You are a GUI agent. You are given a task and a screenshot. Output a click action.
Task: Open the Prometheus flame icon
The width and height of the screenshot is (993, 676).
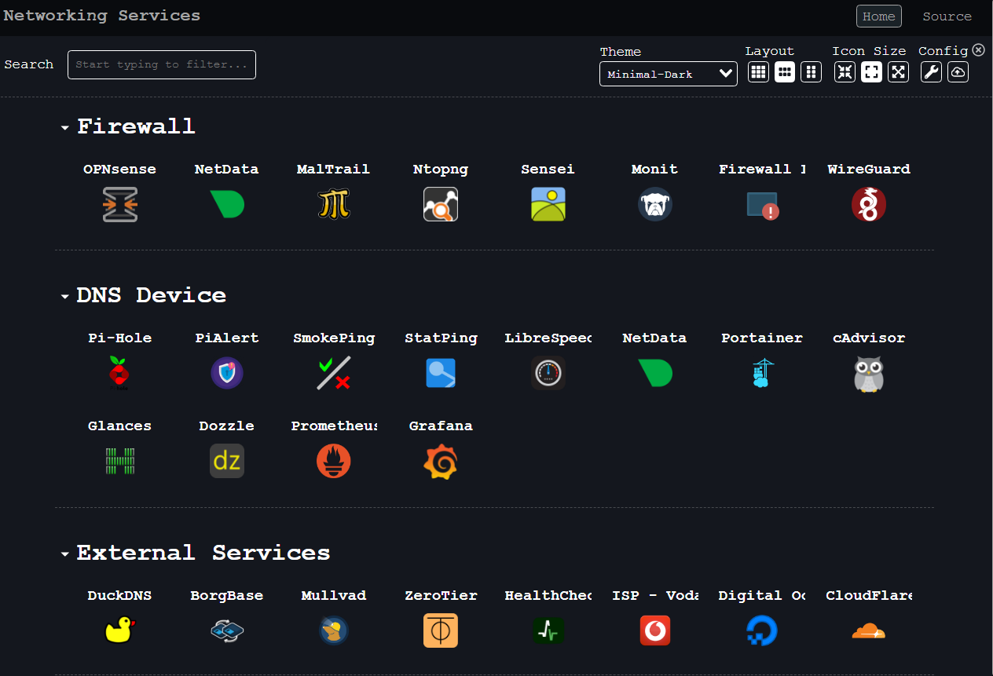(x=334, y=461)
